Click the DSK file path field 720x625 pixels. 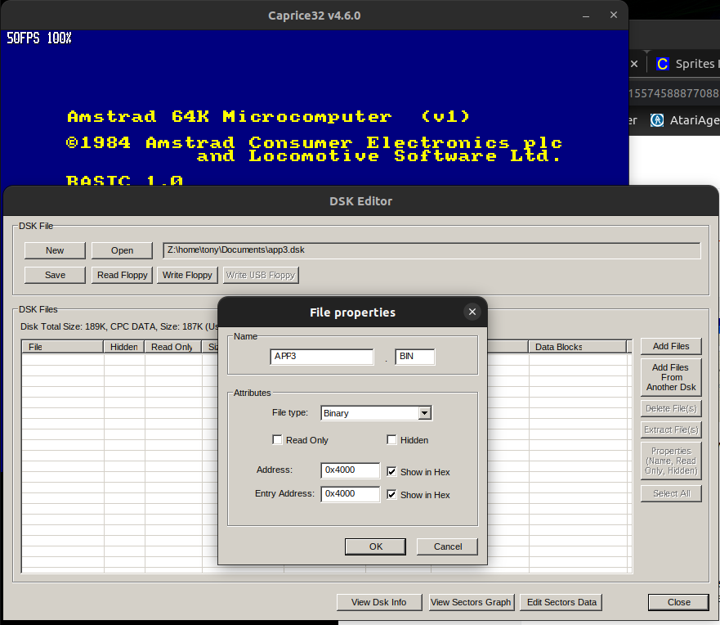tap(432, 250)
